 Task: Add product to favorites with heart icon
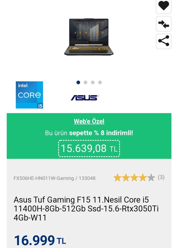[164, 6]
